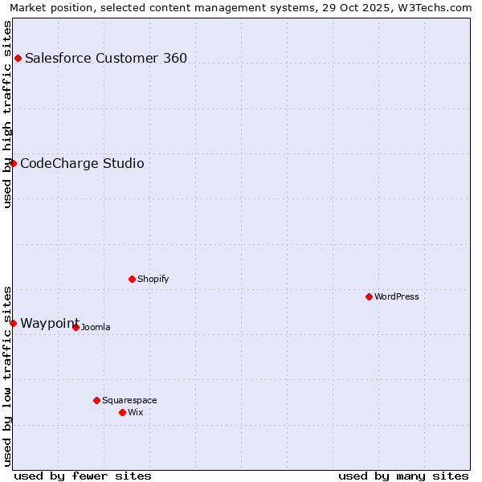This screenshot has height=482, width=482.
Task: Click the 'used by high traffic sites' axis label
Action: [x=7, y=114]
